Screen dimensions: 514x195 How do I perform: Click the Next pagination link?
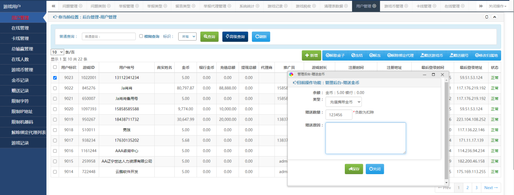(x=491, y=188)
